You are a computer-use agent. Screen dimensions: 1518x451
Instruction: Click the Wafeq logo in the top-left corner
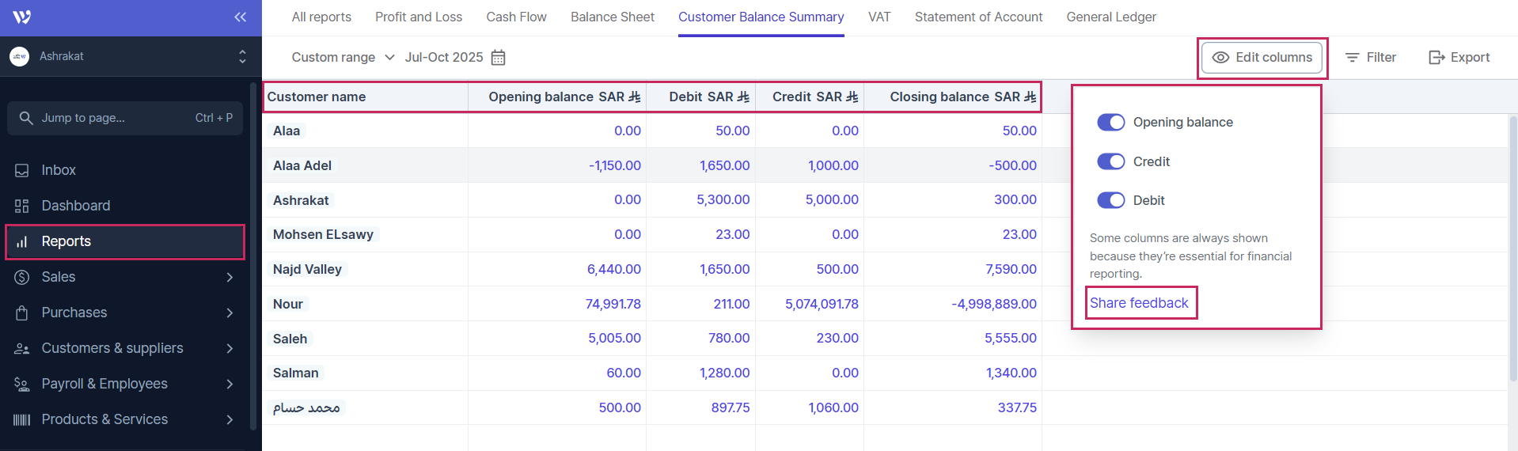[x=22, y=17]
